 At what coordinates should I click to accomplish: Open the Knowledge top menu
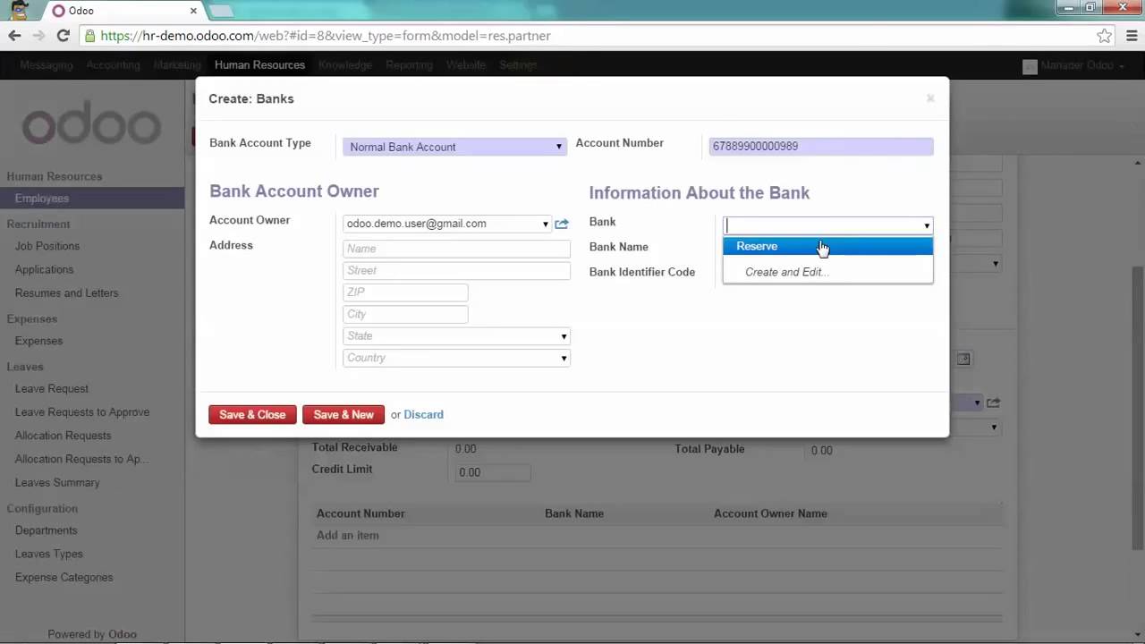click(345, 65)
